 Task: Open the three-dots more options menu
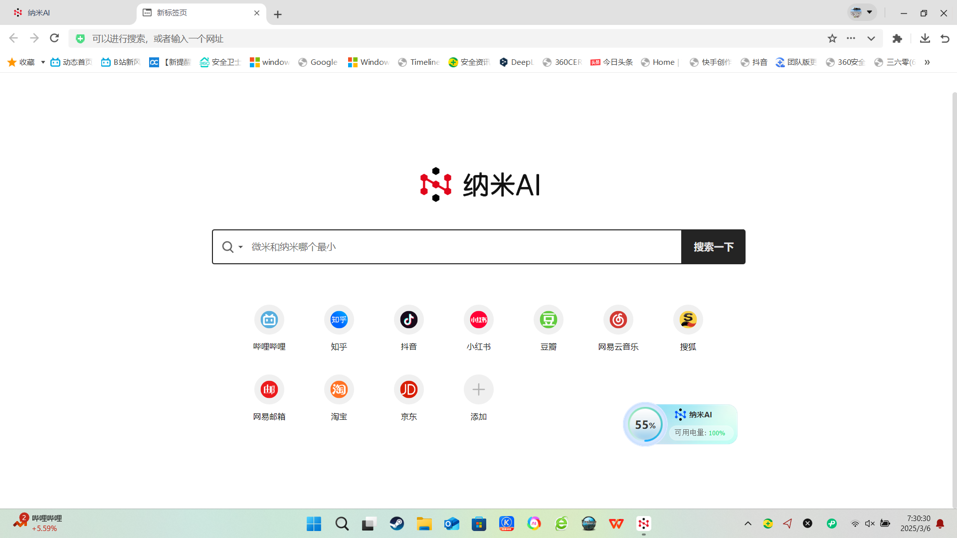point(851,38)
